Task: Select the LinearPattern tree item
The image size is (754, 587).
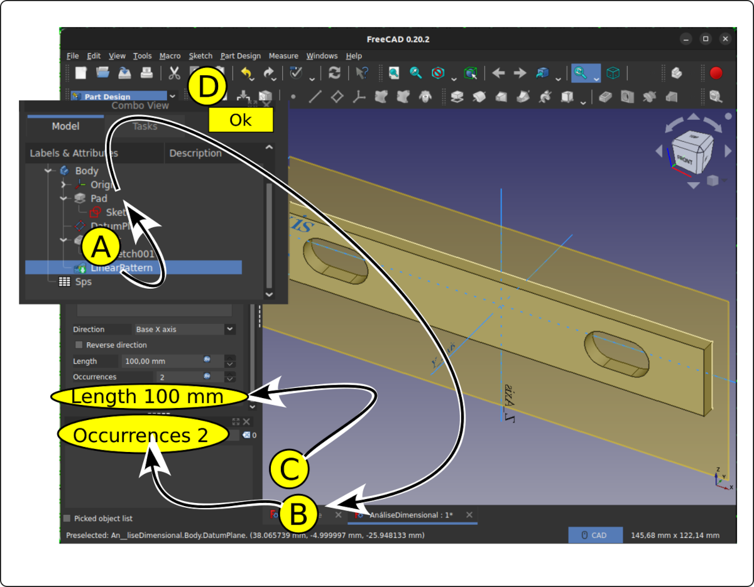Action: 133,267
